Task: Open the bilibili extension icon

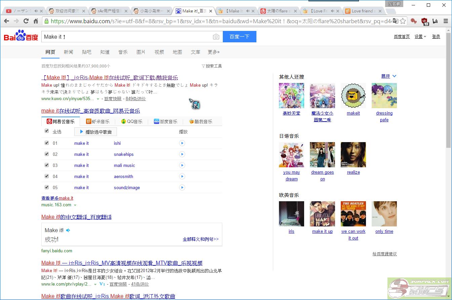Action: click(x=435, y=21)
